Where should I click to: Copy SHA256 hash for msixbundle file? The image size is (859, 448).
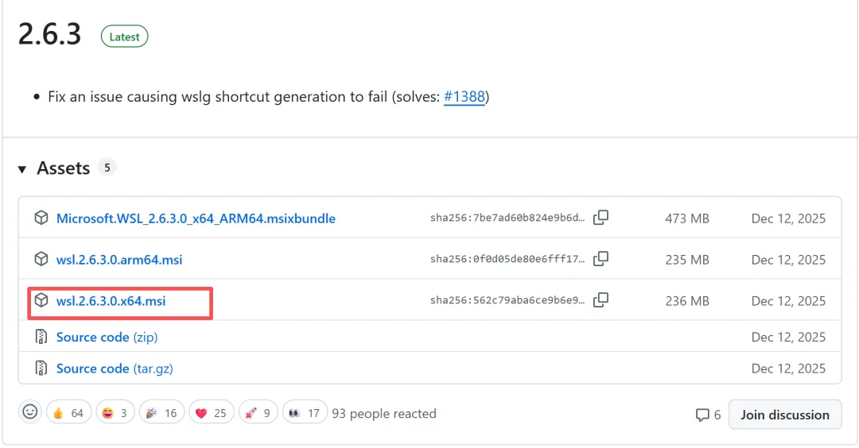601,218
